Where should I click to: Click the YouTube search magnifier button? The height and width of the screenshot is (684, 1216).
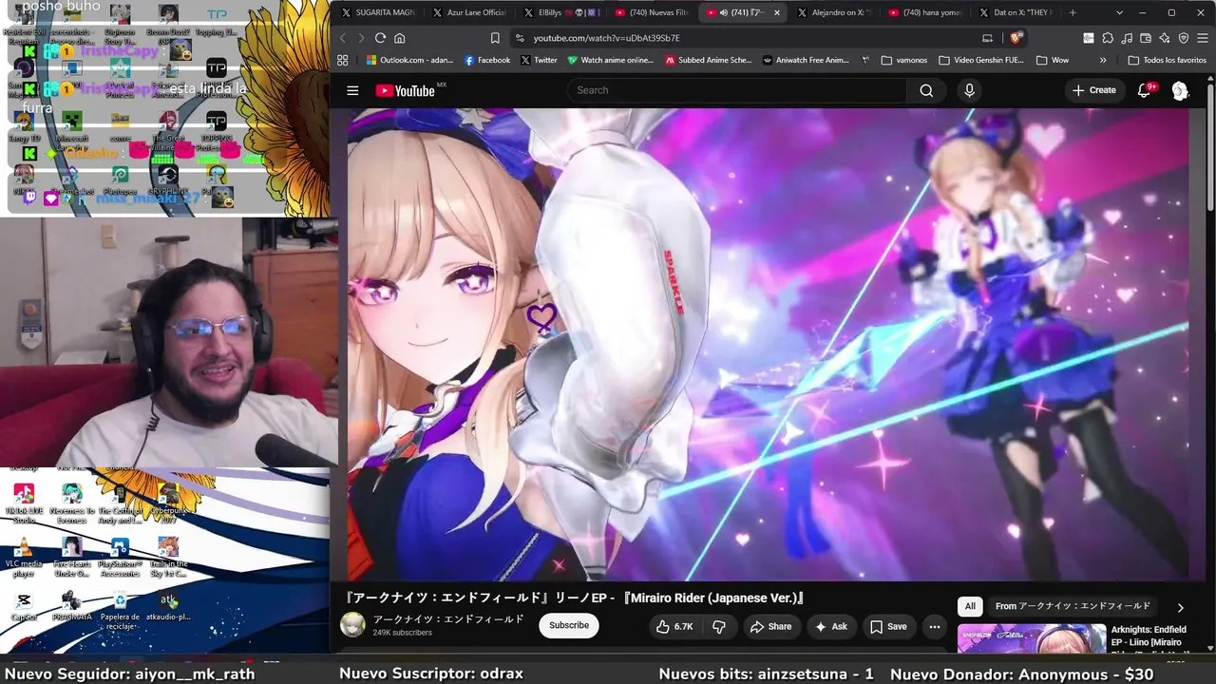click(x=926, y=90)
